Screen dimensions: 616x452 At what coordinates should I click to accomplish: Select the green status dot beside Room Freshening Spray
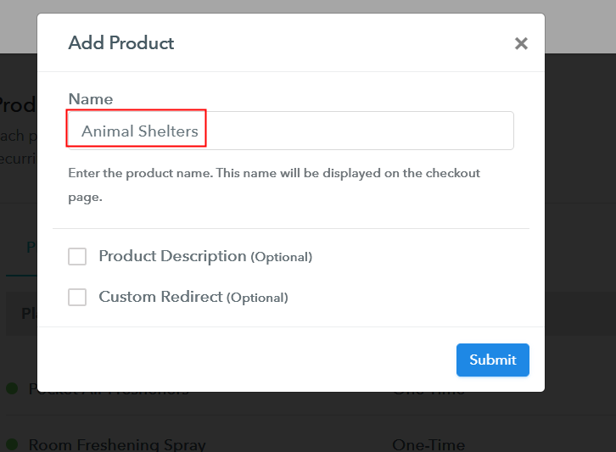click(12, 444)
